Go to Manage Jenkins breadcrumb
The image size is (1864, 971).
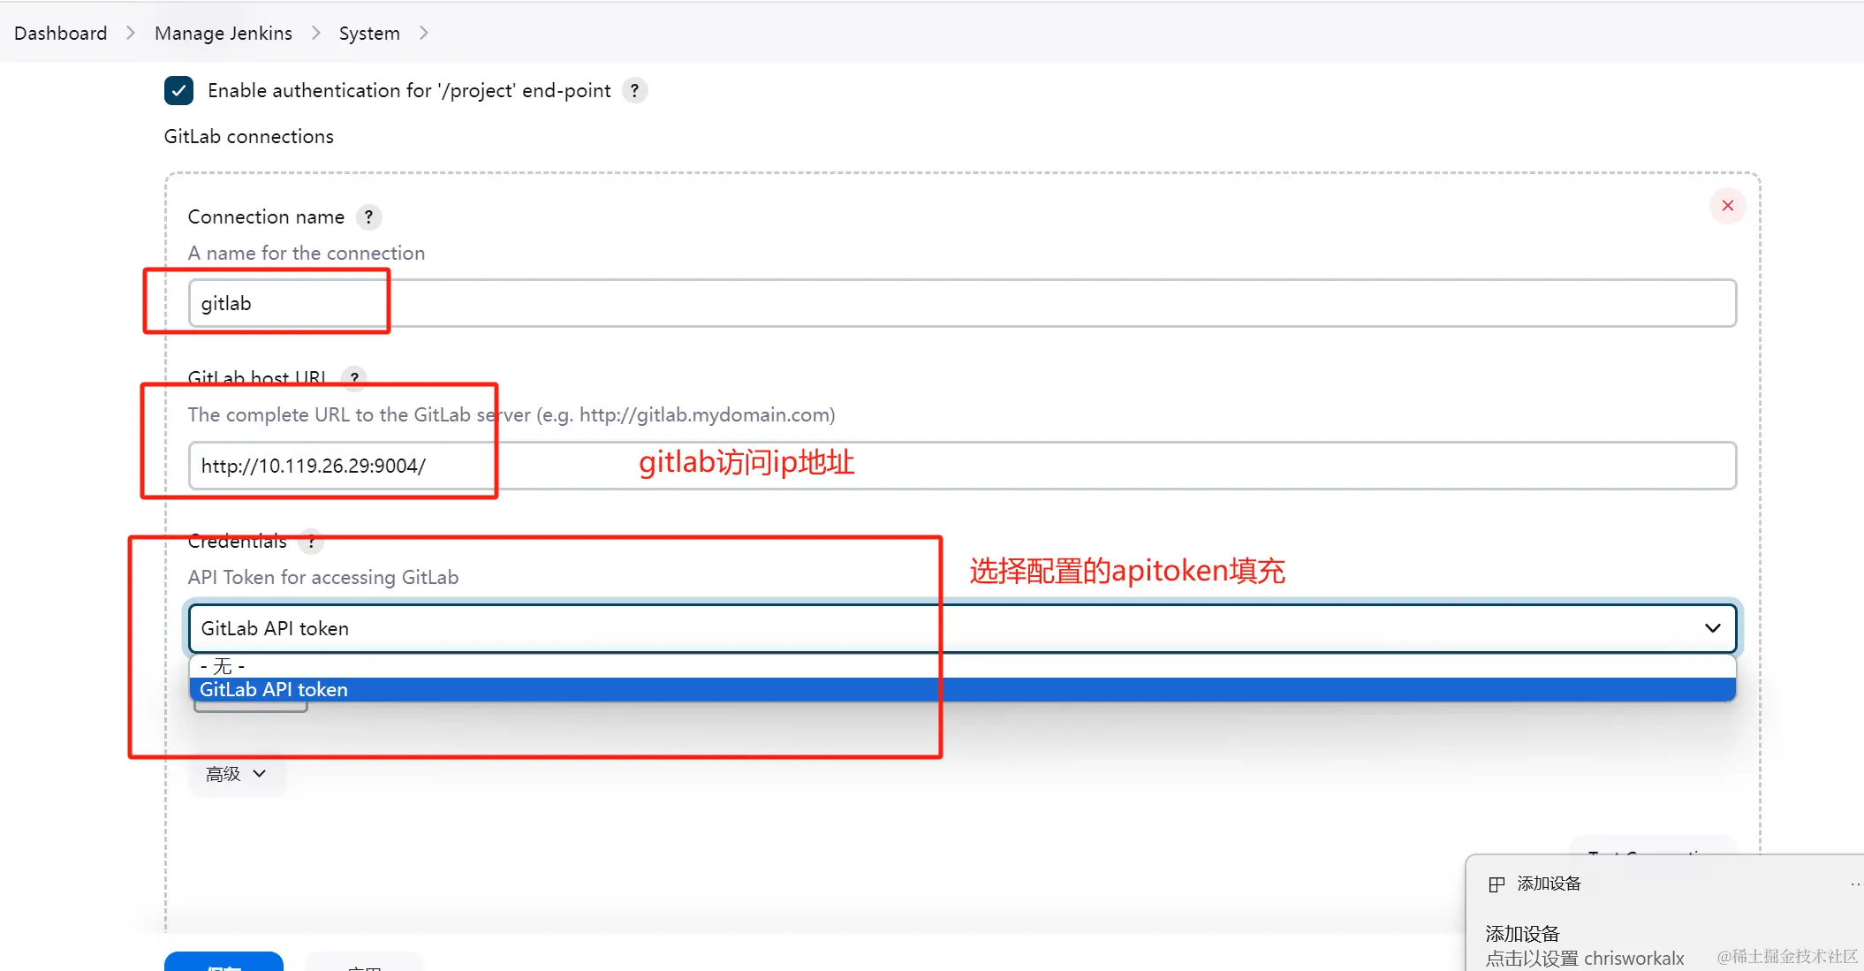223,33
